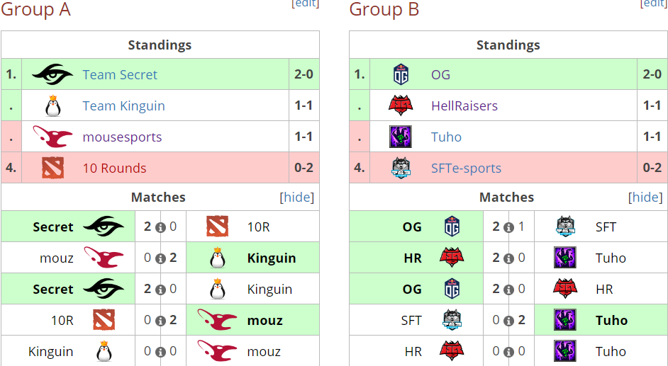Open Team Secret team page link
The height and width of the screenshot is (366, 668).
pyautogui.click(x=120, y=75)
